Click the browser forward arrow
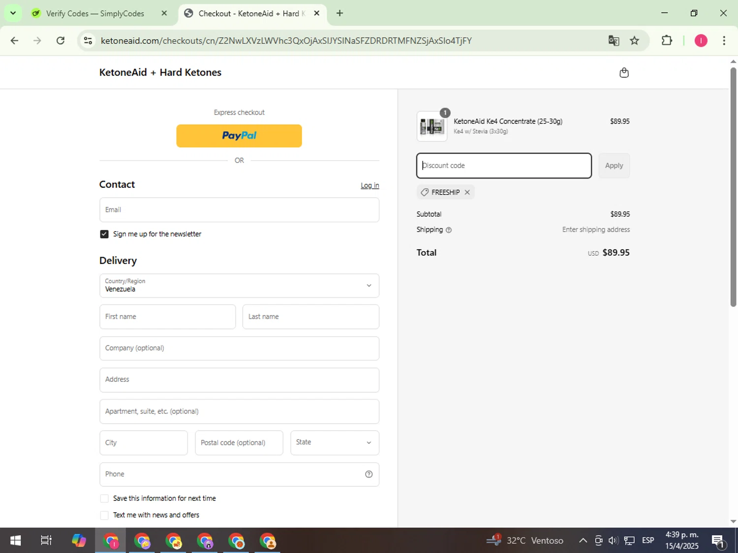This screenshot has height=553, width=738. [37, 41]
